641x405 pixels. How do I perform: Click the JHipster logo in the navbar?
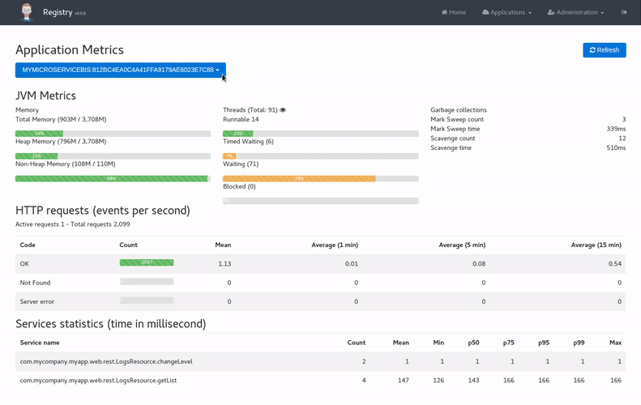pyautogui.click(x=27, y=12)
